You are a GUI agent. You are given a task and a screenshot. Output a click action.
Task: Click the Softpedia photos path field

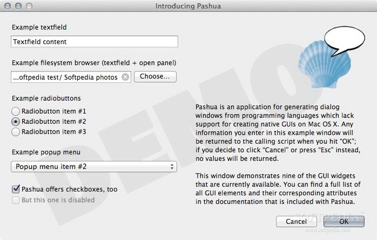pyautogui.click(x=65, y=77)
